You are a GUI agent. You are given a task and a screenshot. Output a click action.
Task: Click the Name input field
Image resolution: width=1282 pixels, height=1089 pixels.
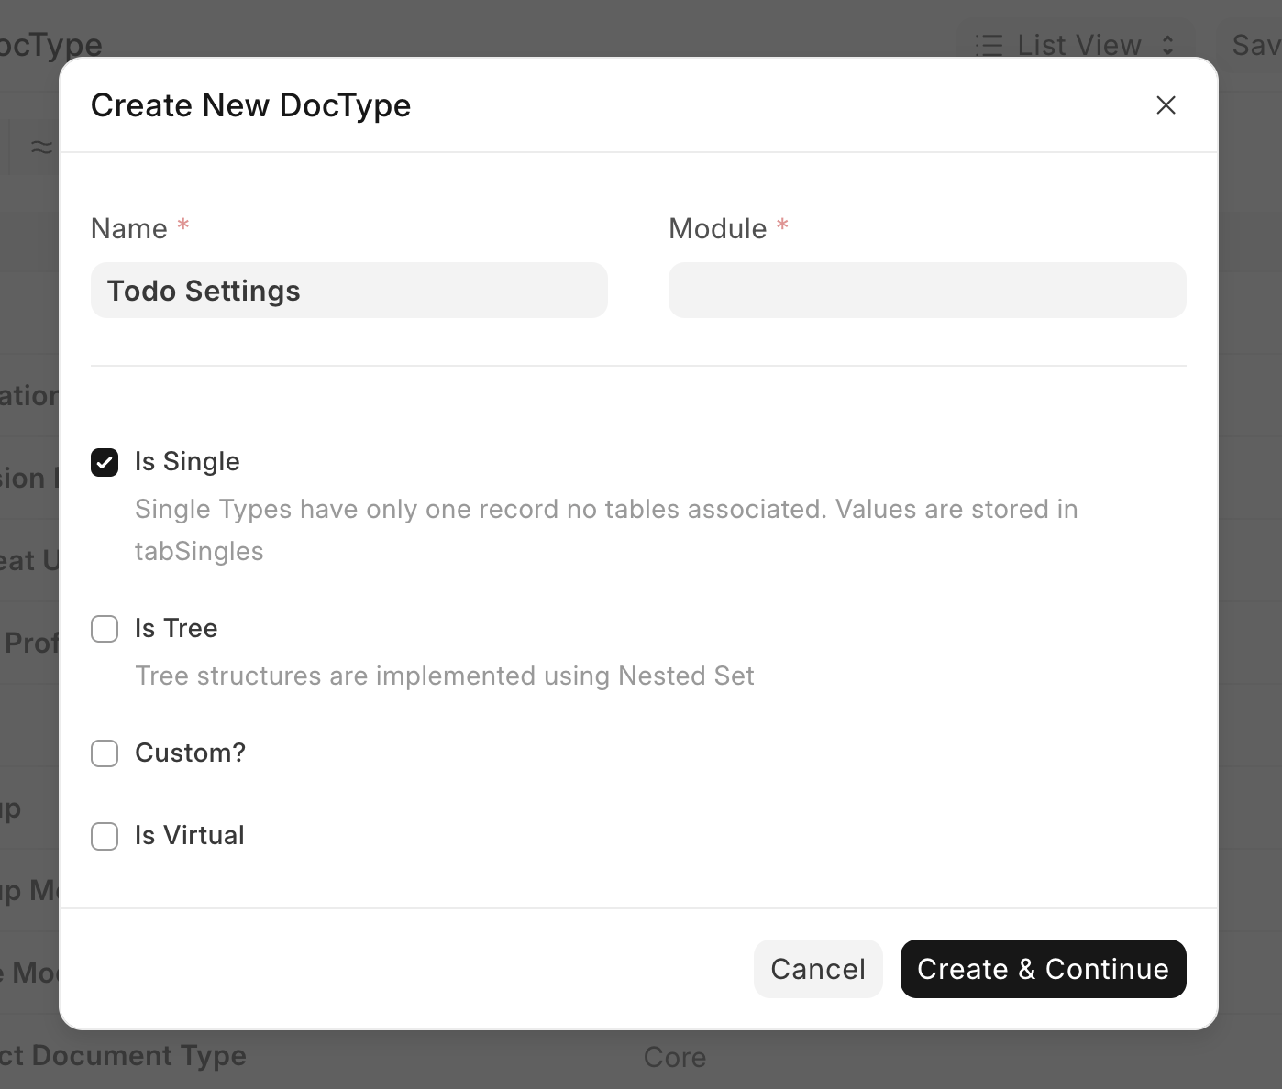(348, 291)
